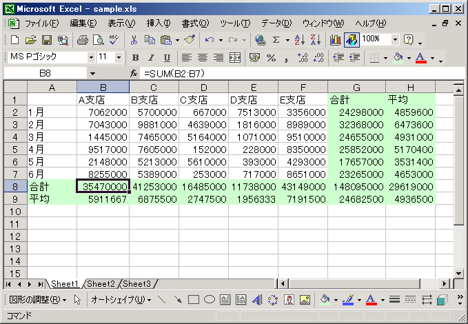468x324 pixels.
Task: Open the 図形の調整 button
Action: click(x=38, y=299)
